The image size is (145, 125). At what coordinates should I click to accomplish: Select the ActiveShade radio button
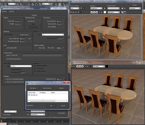click(x=2, y=115)
